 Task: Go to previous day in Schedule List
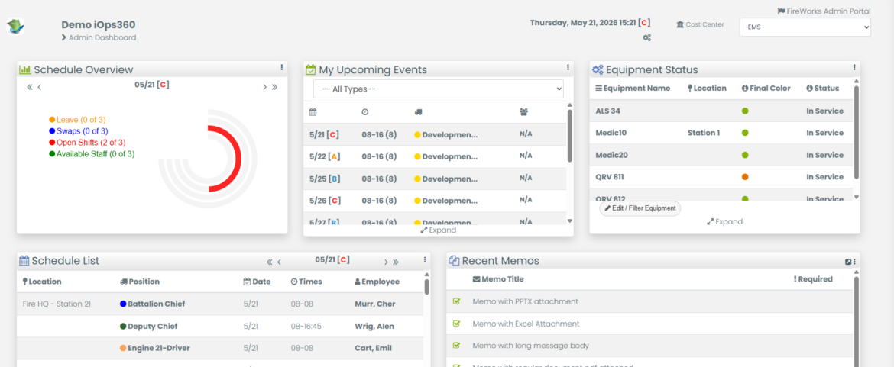(x=280, y=262)
